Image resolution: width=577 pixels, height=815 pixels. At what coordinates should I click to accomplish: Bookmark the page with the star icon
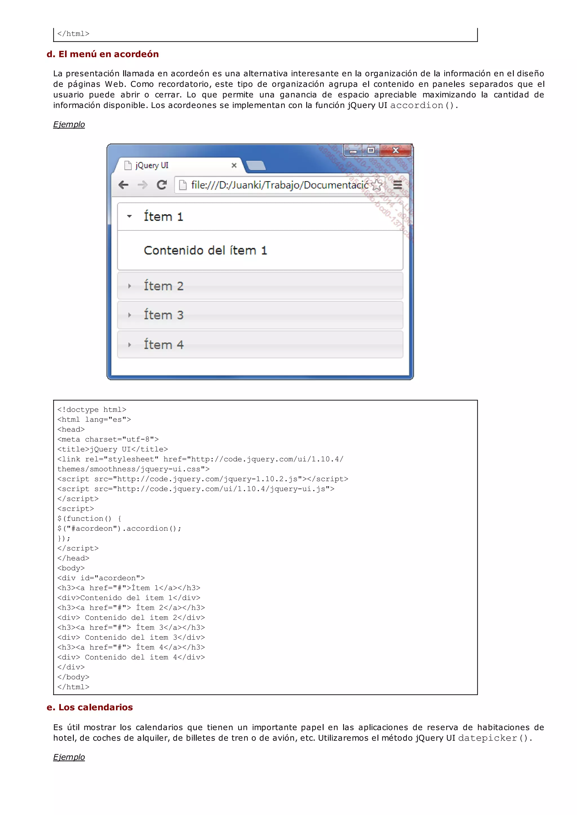point(377,185)
